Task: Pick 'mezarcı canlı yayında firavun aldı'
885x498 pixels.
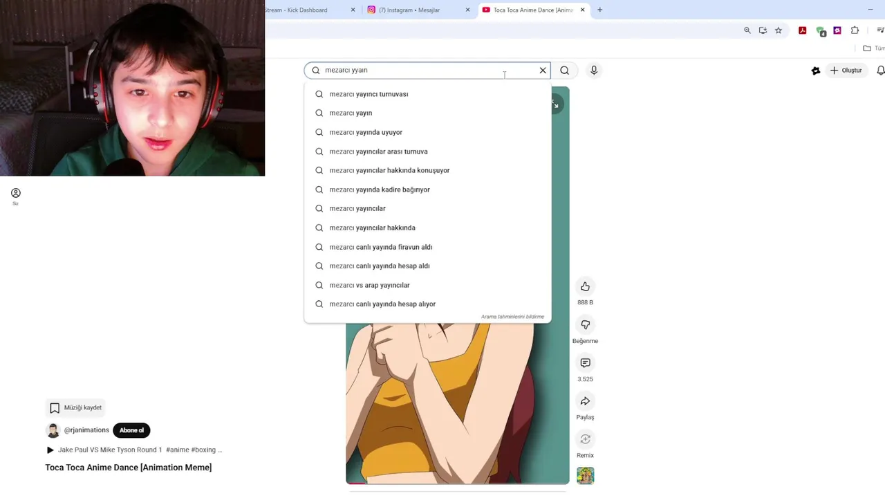Action: (x=427, y=247)
